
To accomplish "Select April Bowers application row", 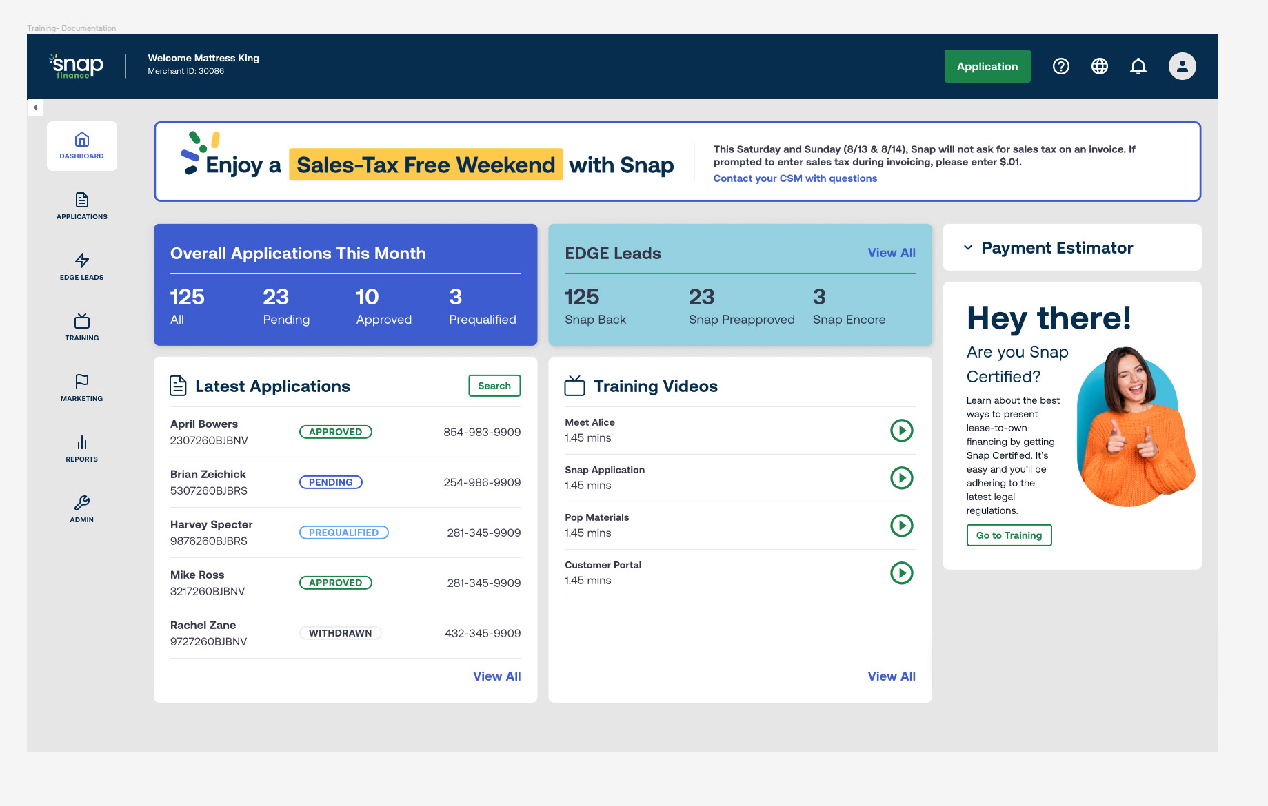I will (345, 432).
